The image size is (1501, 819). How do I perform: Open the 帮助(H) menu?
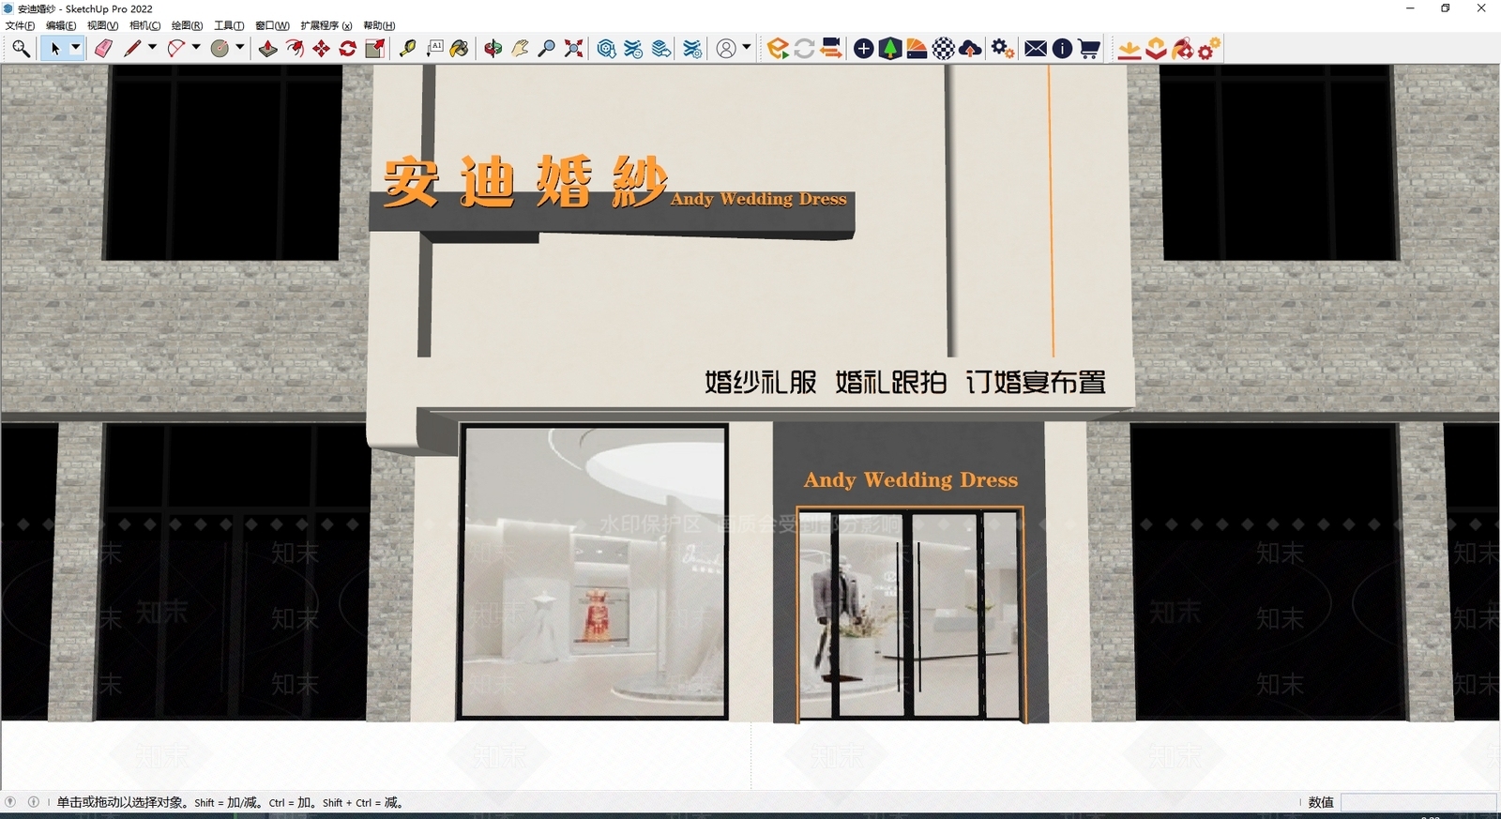pos(379,25)
